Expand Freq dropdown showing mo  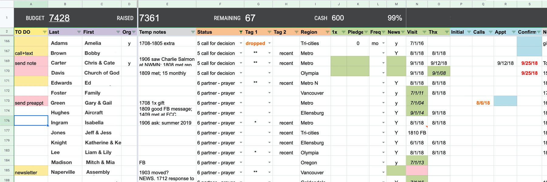[383, 43]
